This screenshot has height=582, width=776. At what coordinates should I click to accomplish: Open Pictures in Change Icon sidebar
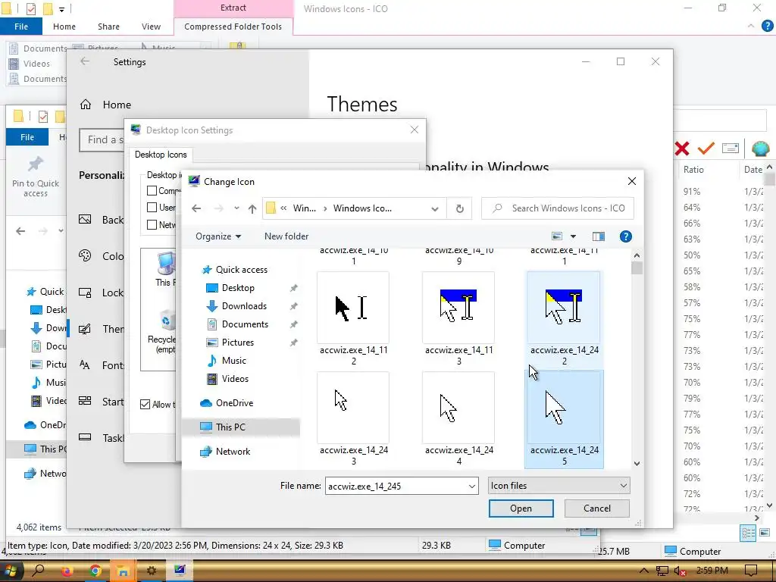[237, 343]
